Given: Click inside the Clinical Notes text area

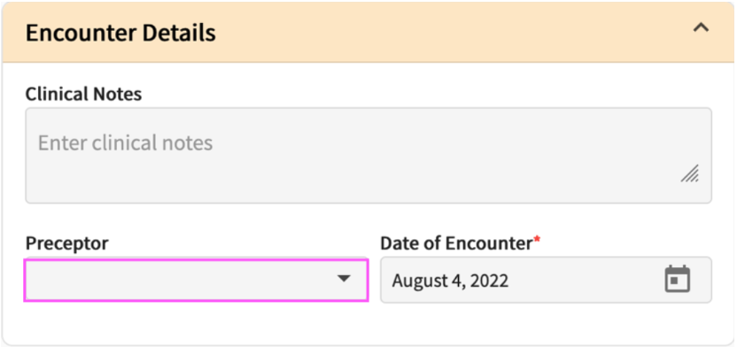Looking at the screenshot, I should coord(368,156).
